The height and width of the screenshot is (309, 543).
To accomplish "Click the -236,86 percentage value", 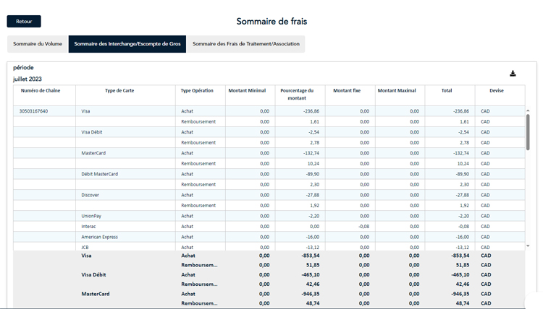I will pos(311,111).
